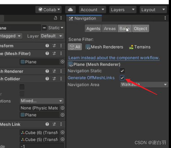Viewport: 171px width, 148px height.
Task: Open presets for Mesh Filter component
Action: coord(54,53)
